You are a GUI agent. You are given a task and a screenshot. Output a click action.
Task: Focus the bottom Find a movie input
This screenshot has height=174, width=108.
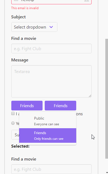point(51,169)
